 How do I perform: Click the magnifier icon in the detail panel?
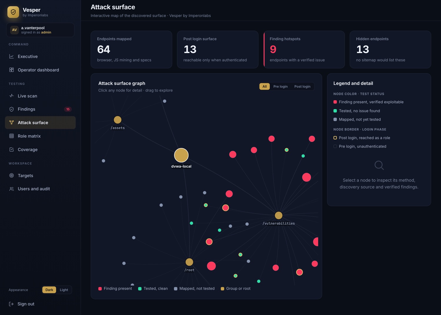379,165
